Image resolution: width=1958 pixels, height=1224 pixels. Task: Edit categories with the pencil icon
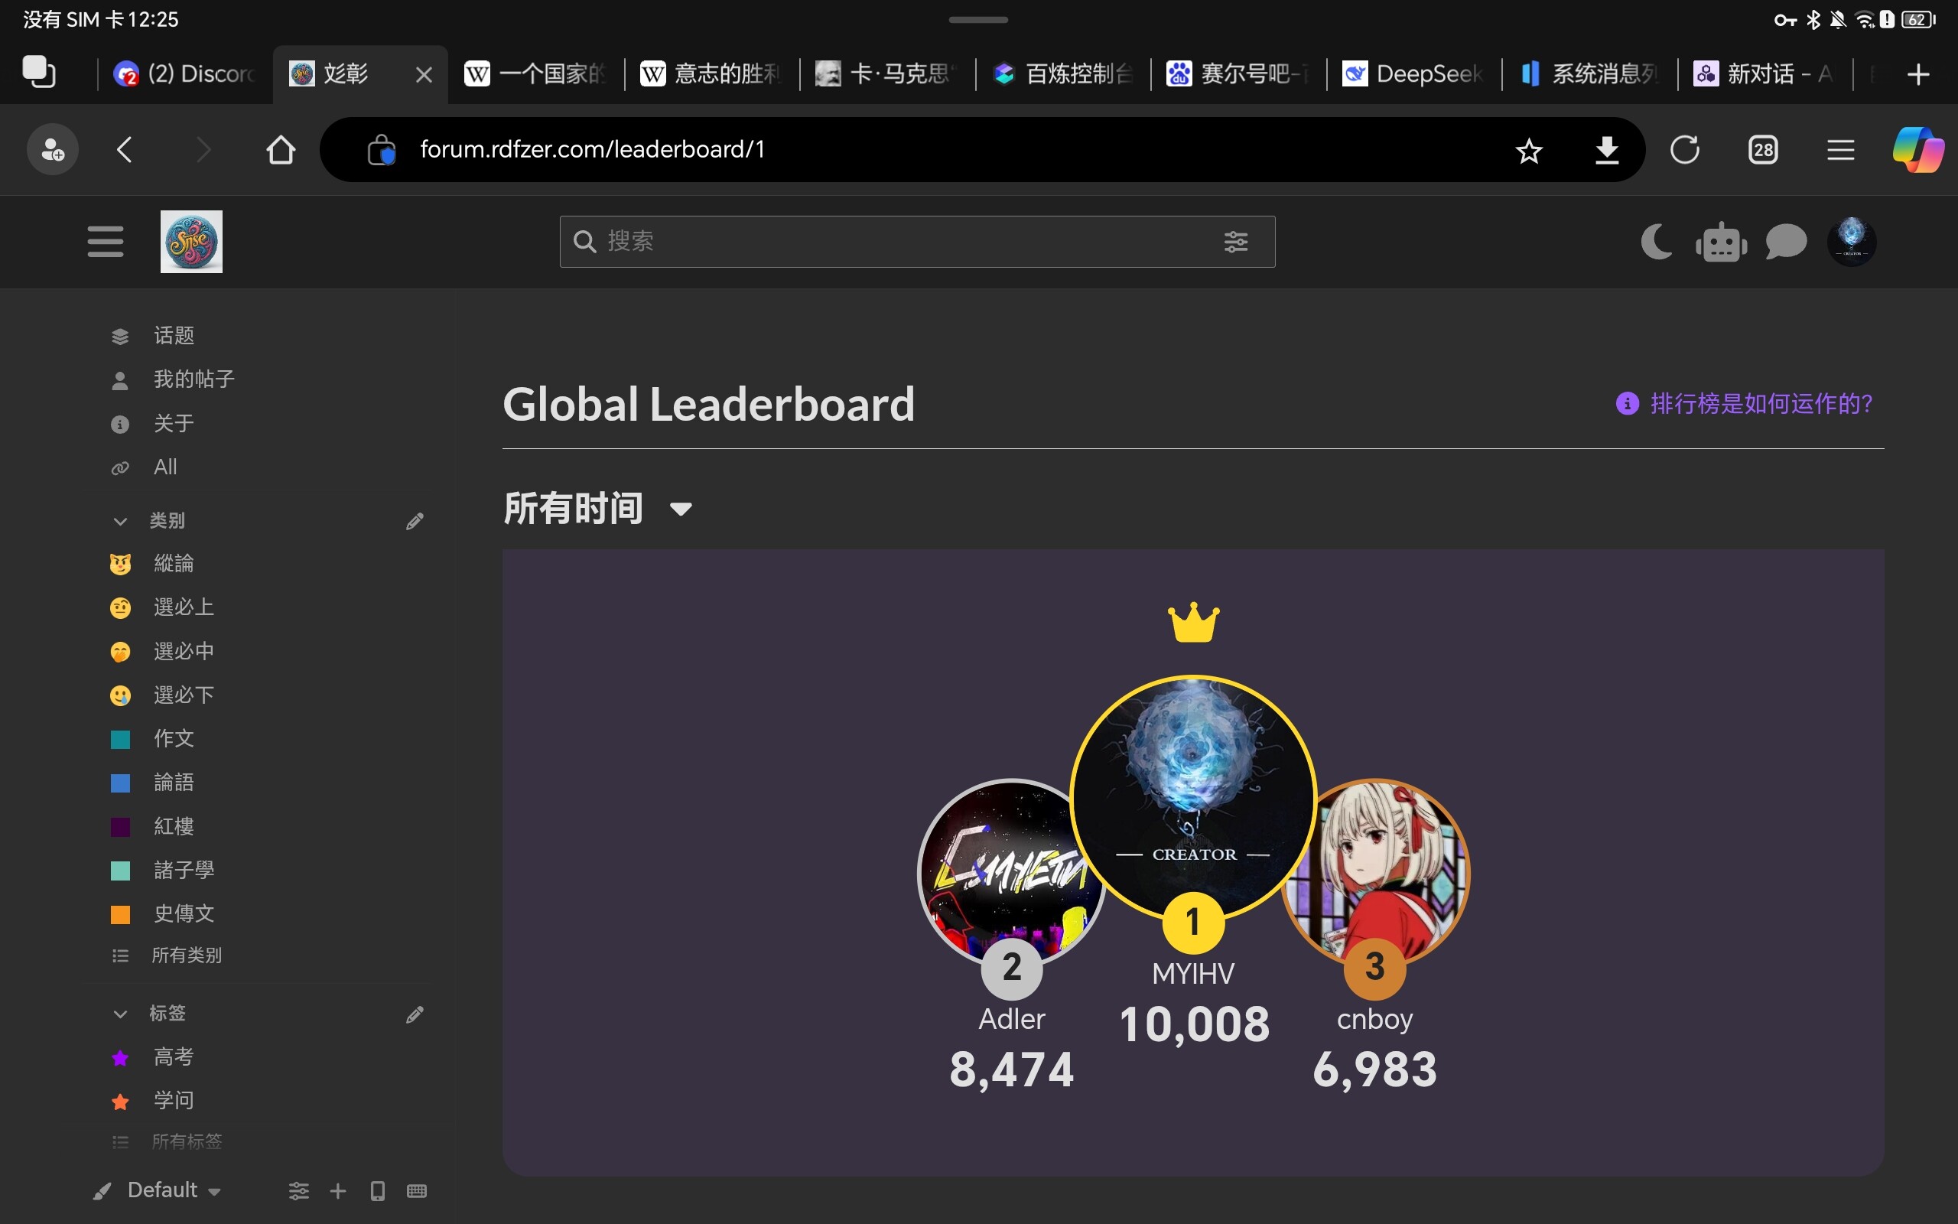point(415,520)
